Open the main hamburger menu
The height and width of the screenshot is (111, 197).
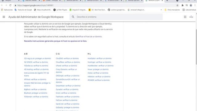[x=4, y=17]
